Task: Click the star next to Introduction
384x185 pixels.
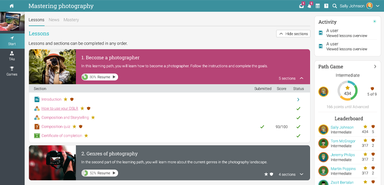Action: tap(65, 99)
